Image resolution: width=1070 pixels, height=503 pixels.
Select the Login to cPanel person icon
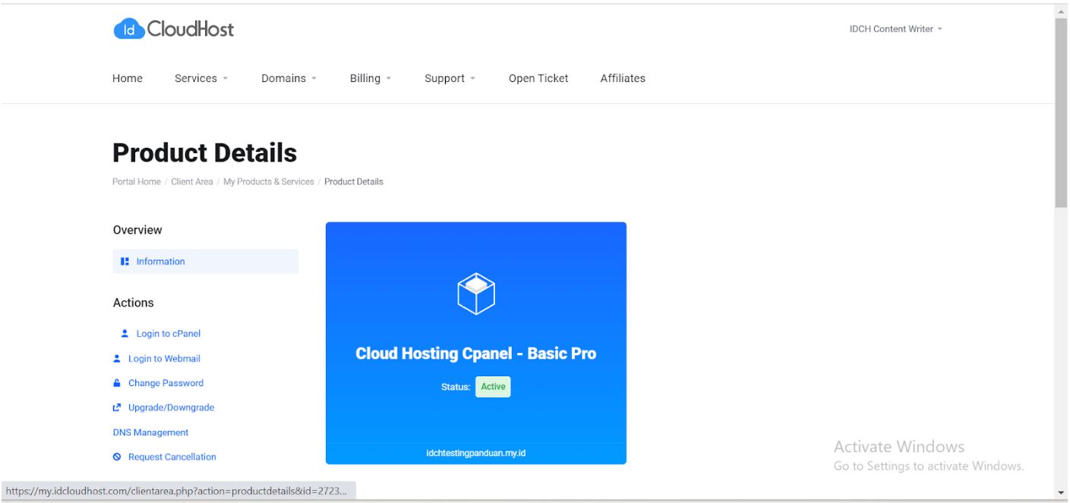[x=123, y=333]
